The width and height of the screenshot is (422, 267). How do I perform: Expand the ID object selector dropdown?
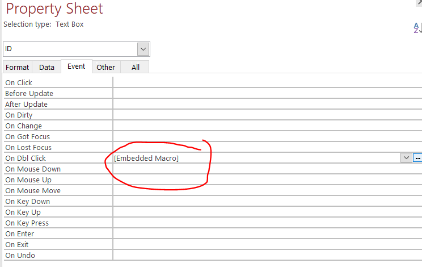click(144, 49)
